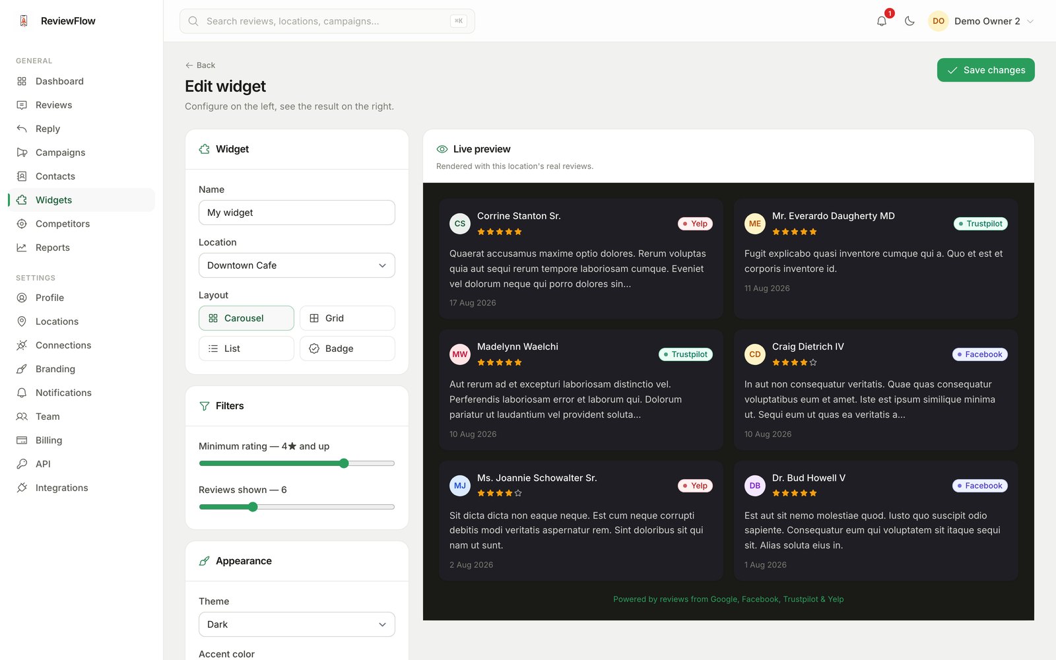1056x660 pixels.
Task: Click the CS avatar on Corrine Stanton's card
Action: coord(460,224)
